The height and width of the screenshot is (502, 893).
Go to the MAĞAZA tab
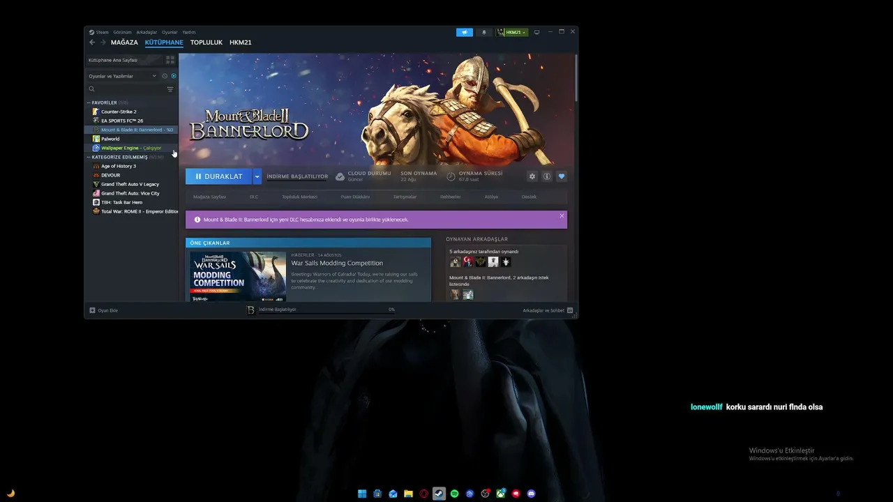tap(124, 43)
